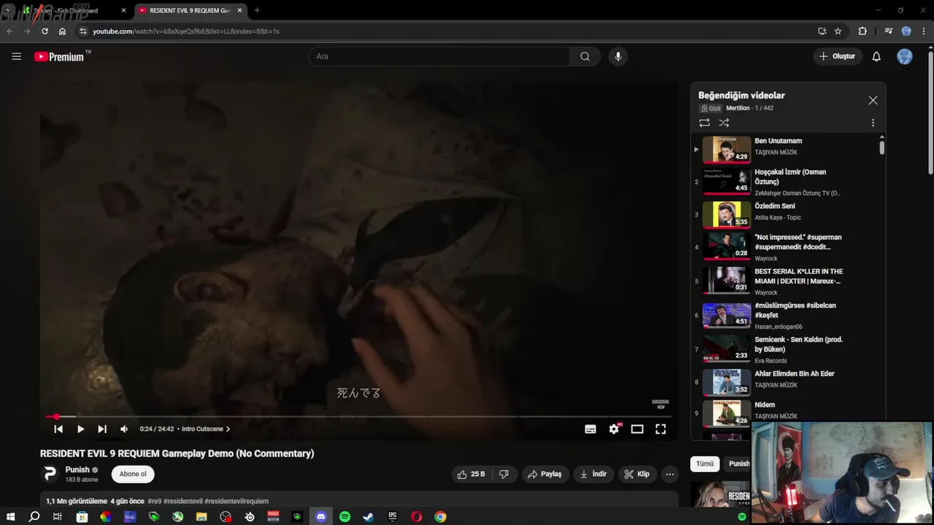Click the search magnifier button
The image size is (934, 525).
click(585, 56)
